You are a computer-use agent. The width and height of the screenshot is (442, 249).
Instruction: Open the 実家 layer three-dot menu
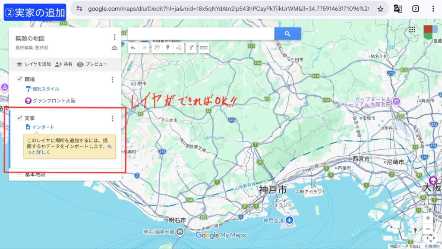[x=112, y=118]
